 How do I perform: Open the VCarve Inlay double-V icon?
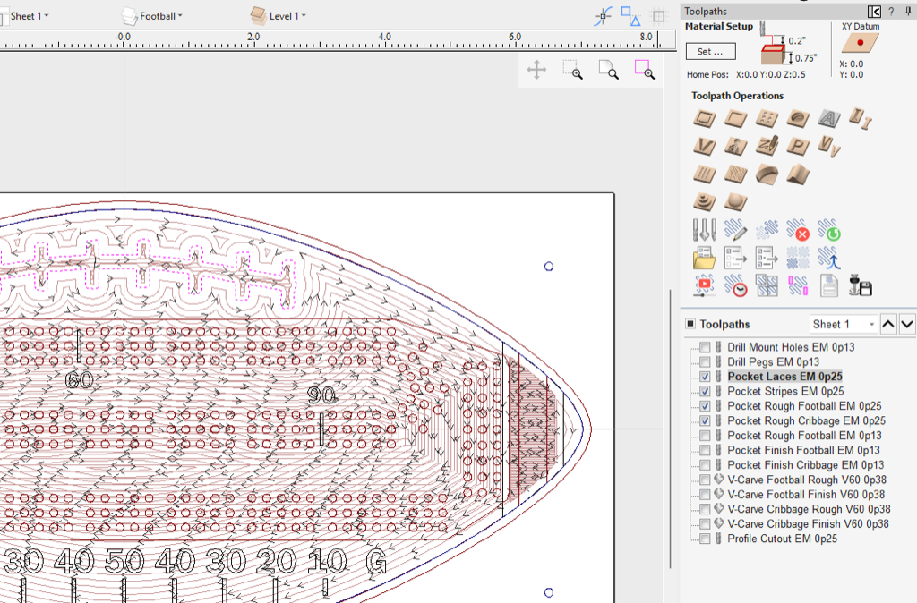[829, 146]
